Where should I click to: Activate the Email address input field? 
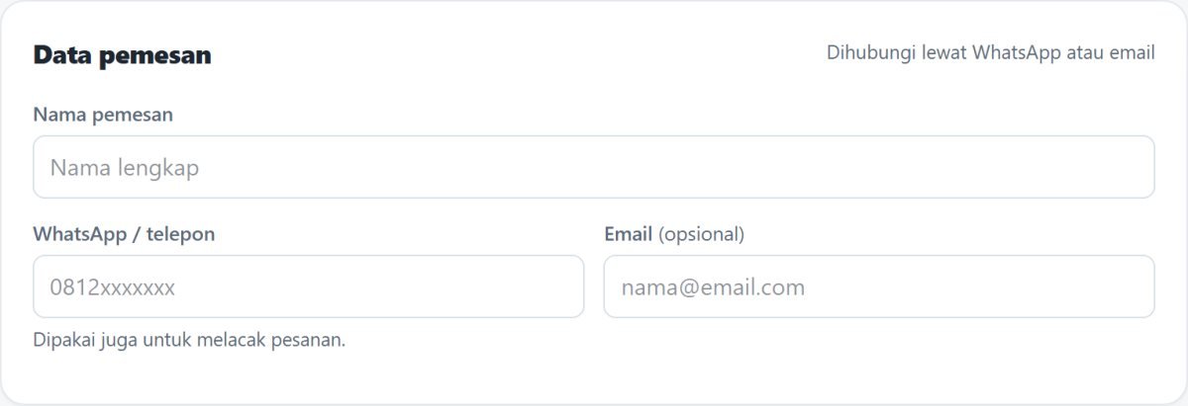[x=879, y=286]
